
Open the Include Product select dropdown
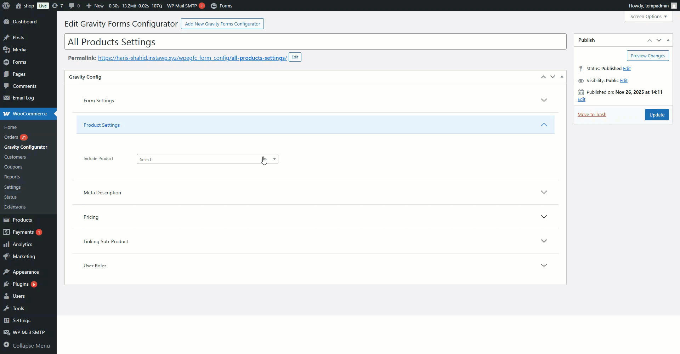coord(208,159)
